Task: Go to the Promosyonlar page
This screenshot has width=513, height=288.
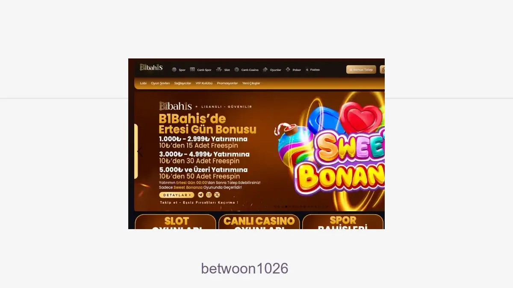Action: tap(227, 83)
